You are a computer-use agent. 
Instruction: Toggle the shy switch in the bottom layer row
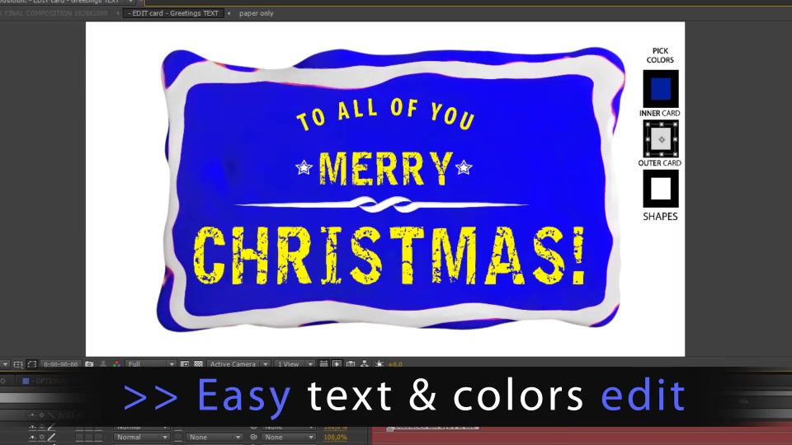click(x=33, y=438)
